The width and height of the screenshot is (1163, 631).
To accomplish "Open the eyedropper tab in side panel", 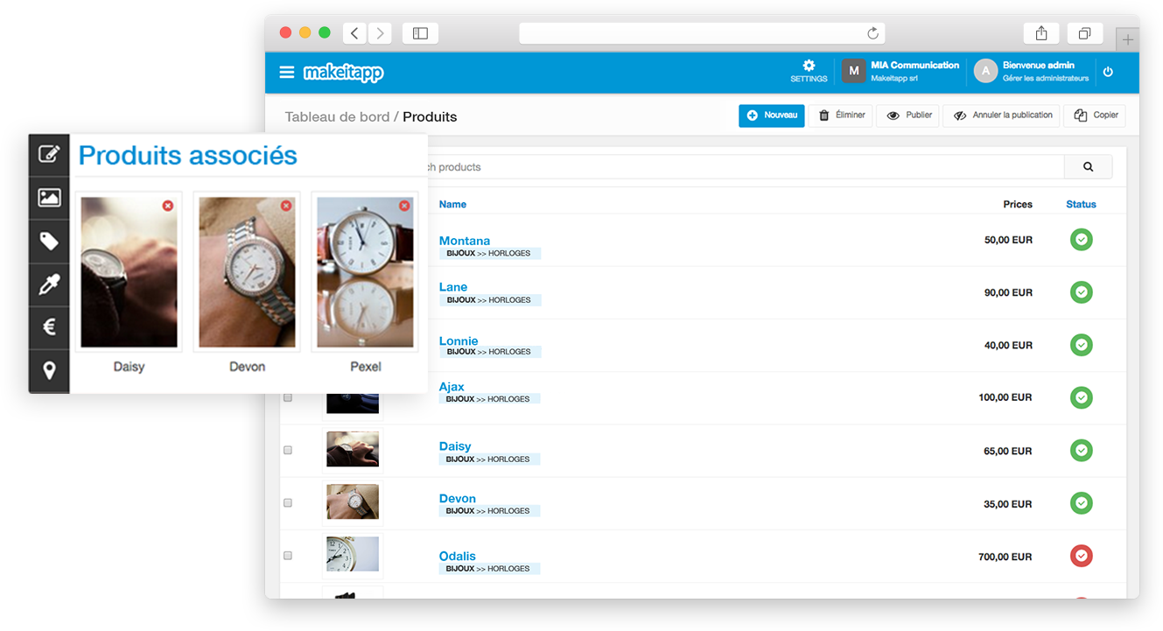I will [x=49, y=284].
